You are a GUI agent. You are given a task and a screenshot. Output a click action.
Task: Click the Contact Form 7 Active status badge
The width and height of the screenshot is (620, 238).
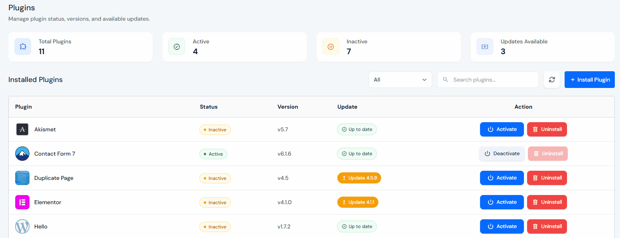(213, 154)
